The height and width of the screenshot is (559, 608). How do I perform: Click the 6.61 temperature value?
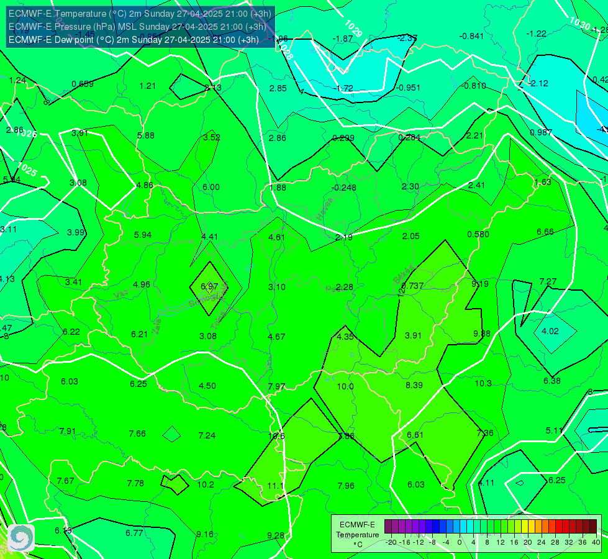[415, 435]
